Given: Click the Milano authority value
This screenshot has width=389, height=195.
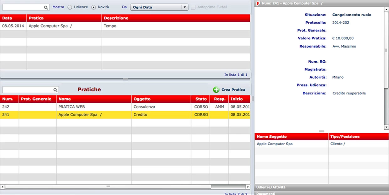Looking at the screenshot, I should pyautogui.click(x=338, y=77).
